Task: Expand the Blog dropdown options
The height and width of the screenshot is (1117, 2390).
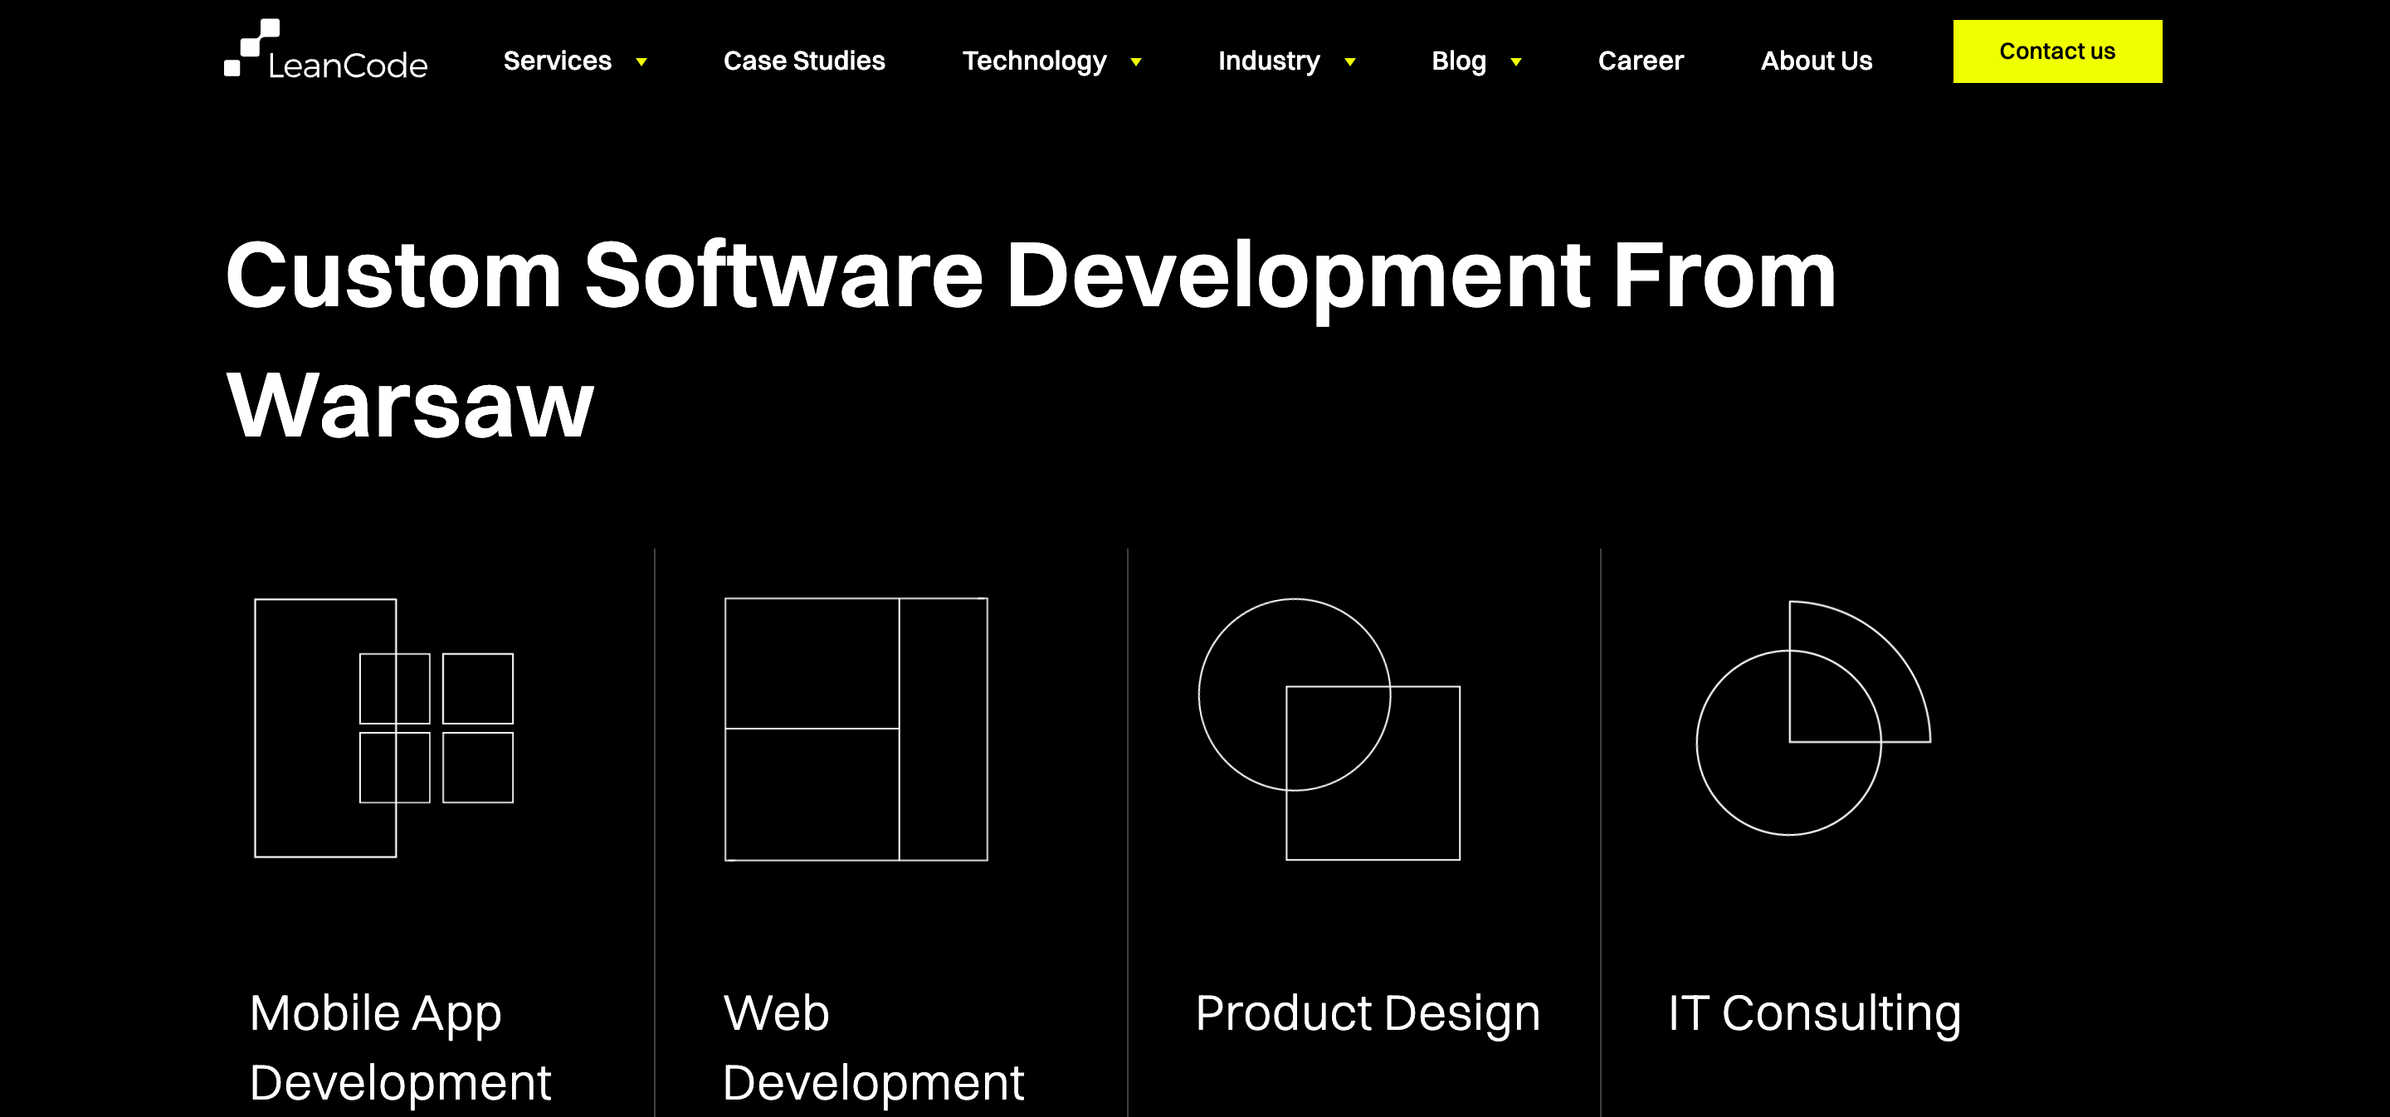Action: click(x=1515, y=61)
